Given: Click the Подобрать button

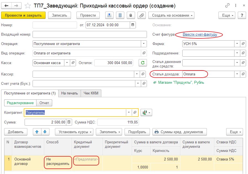Looking at the screenshot, I should pos(137,132).
